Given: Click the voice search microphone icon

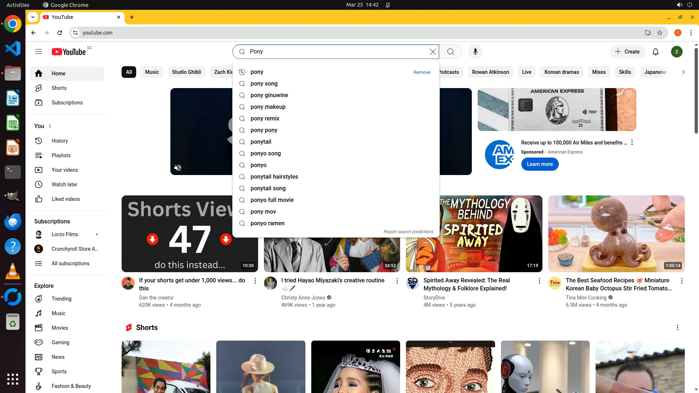Looking at the screenshot, I should coord(475,52).
